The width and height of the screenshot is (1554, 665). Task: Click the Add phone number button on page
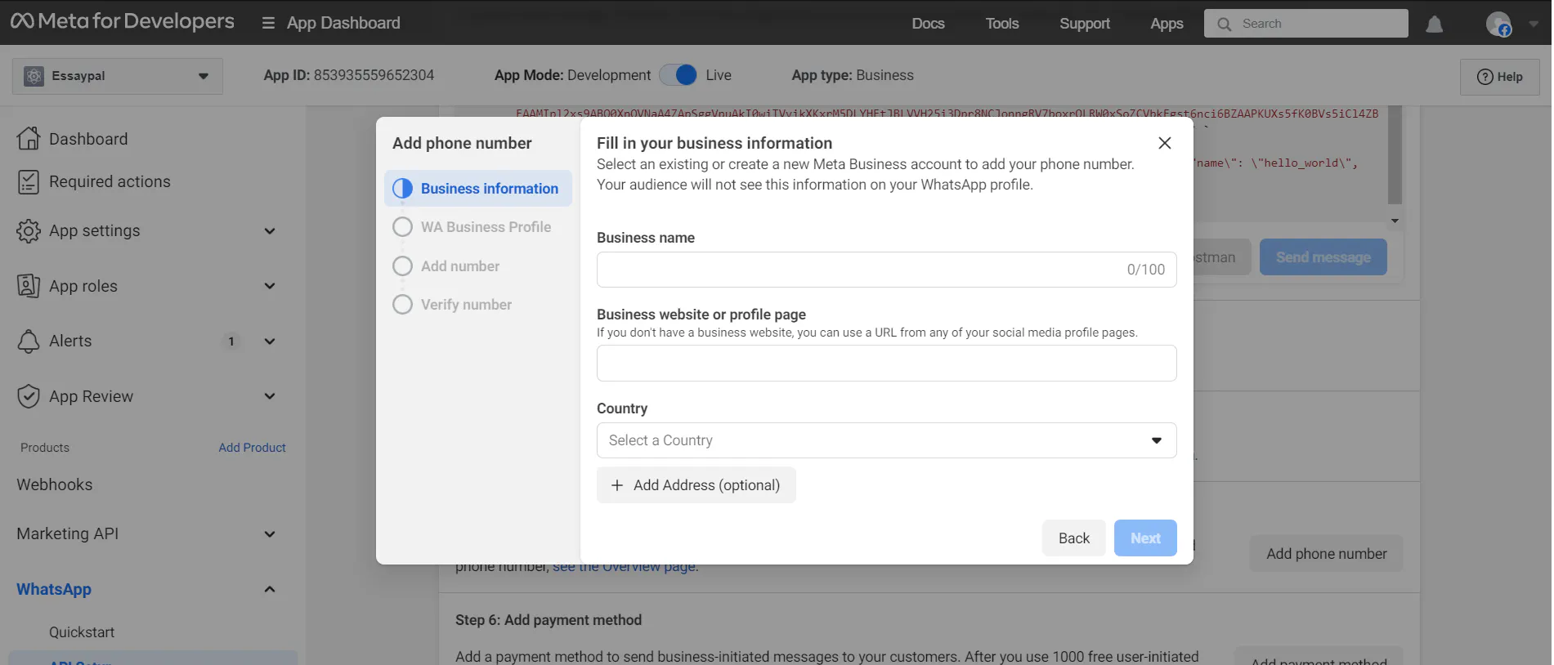1327,554
